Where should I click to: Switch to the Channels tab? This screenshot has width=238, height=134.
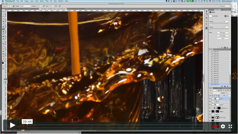[x=215, y=88]
